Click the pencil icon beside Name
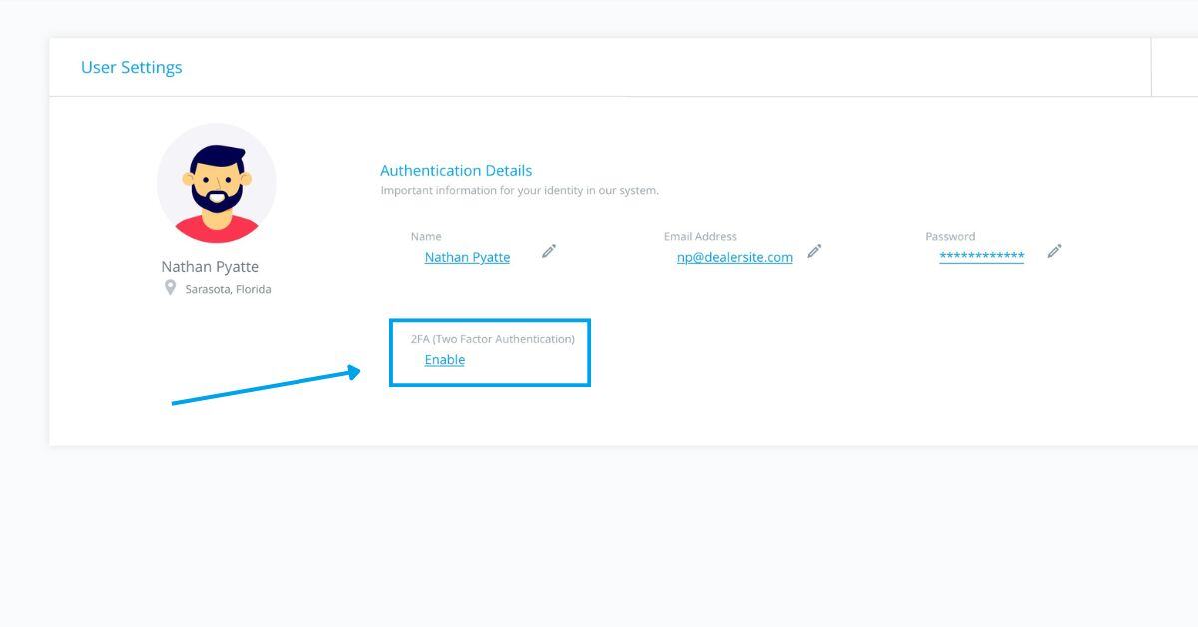The image size is (1198, 627). (548, 252)
